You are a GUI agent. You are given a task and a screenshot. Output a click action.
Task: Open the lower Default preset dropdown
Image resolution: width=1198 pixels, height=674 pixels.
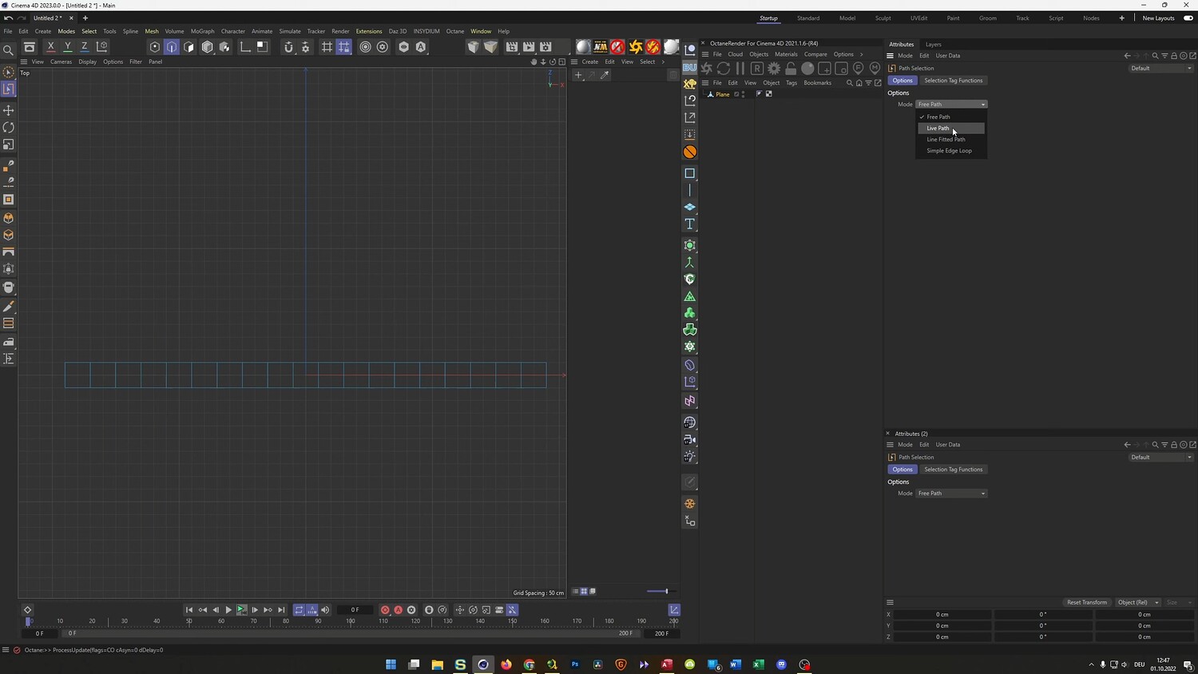coord(1161,458)
